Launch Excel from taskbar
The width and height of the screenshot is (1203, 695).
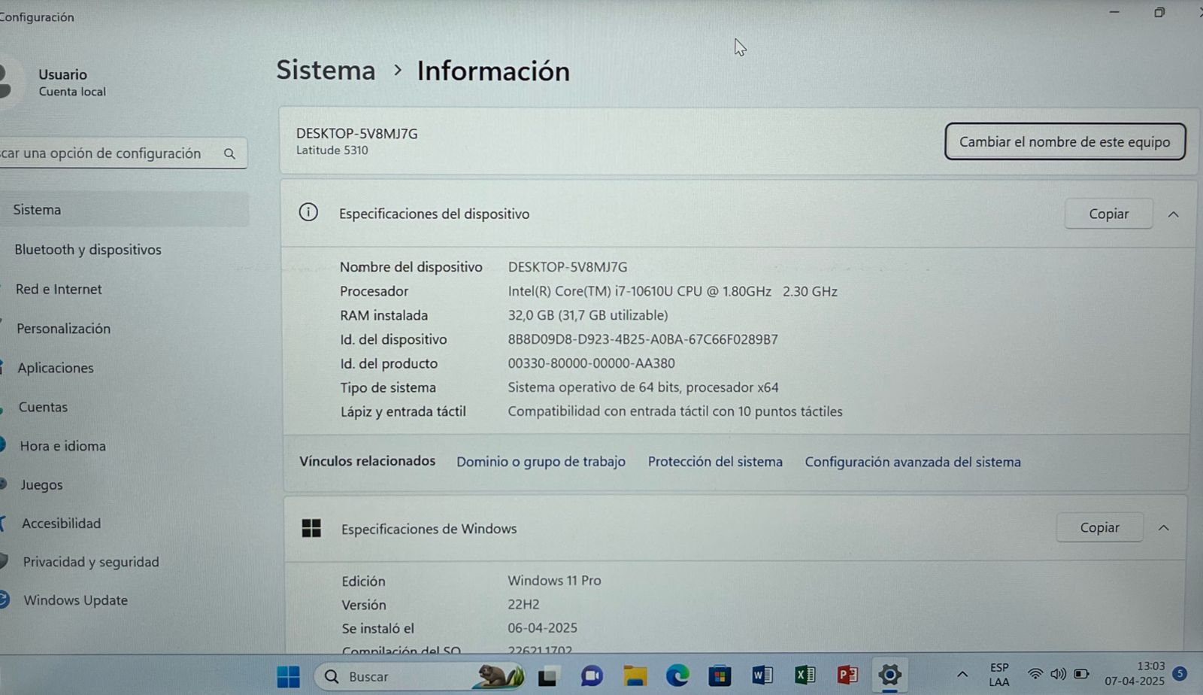tap(805, 675)
